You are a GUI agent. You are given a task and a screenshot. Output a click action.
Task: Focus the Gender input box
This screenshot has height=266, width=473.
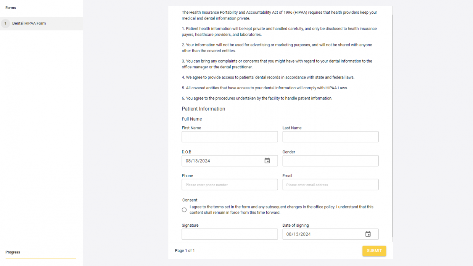point(330,161)
